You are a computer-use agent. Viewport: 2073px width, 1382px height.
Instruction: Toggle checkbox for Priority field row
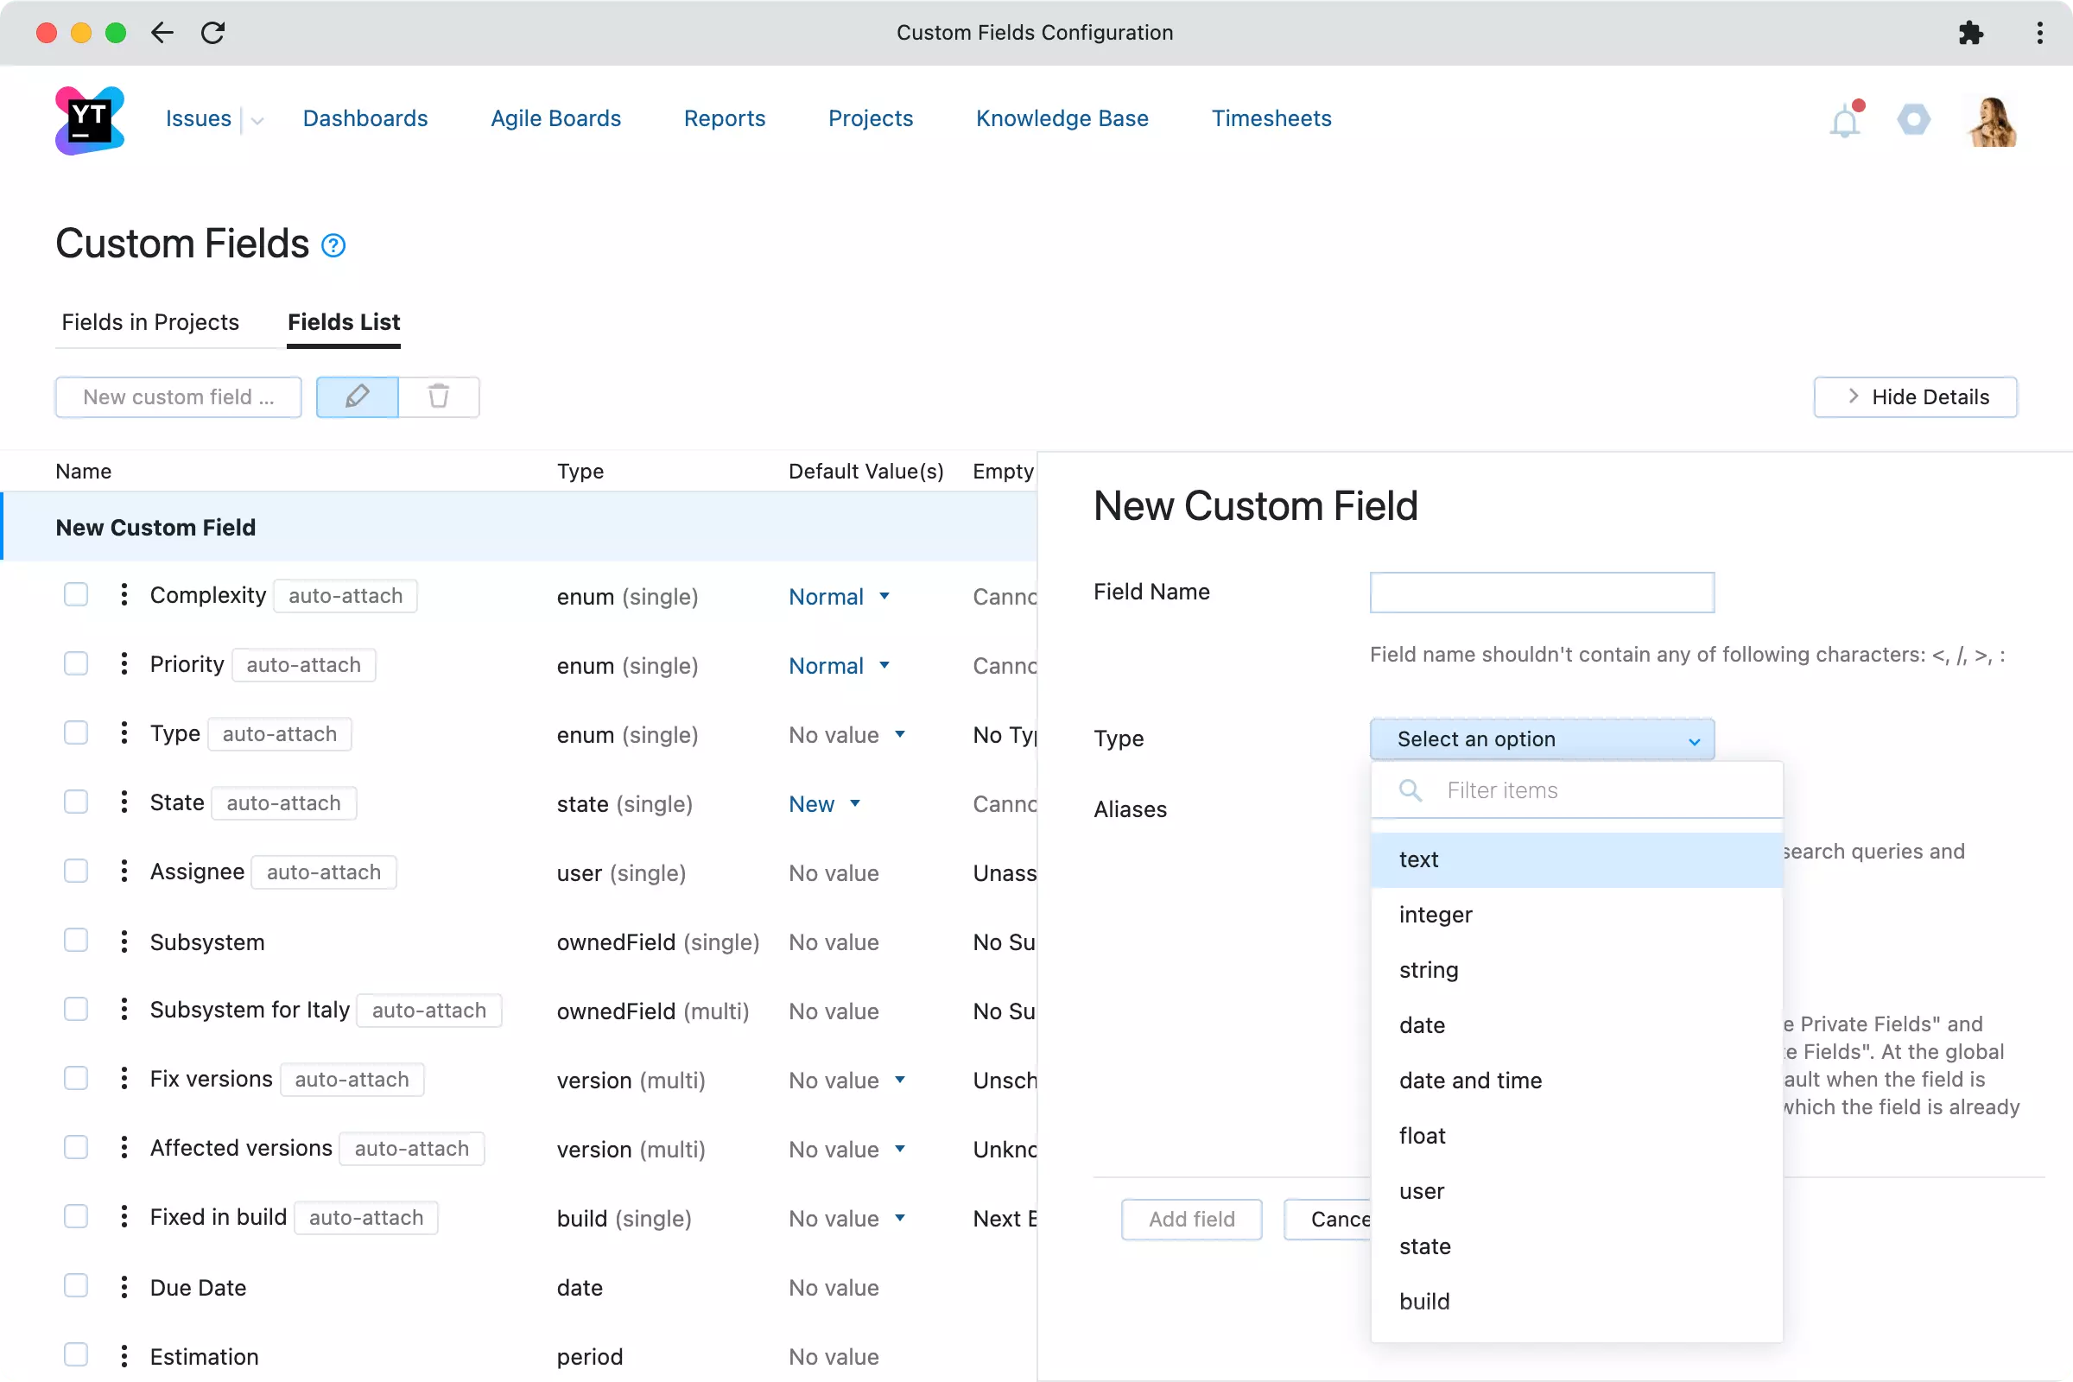[x=76, y=663]
